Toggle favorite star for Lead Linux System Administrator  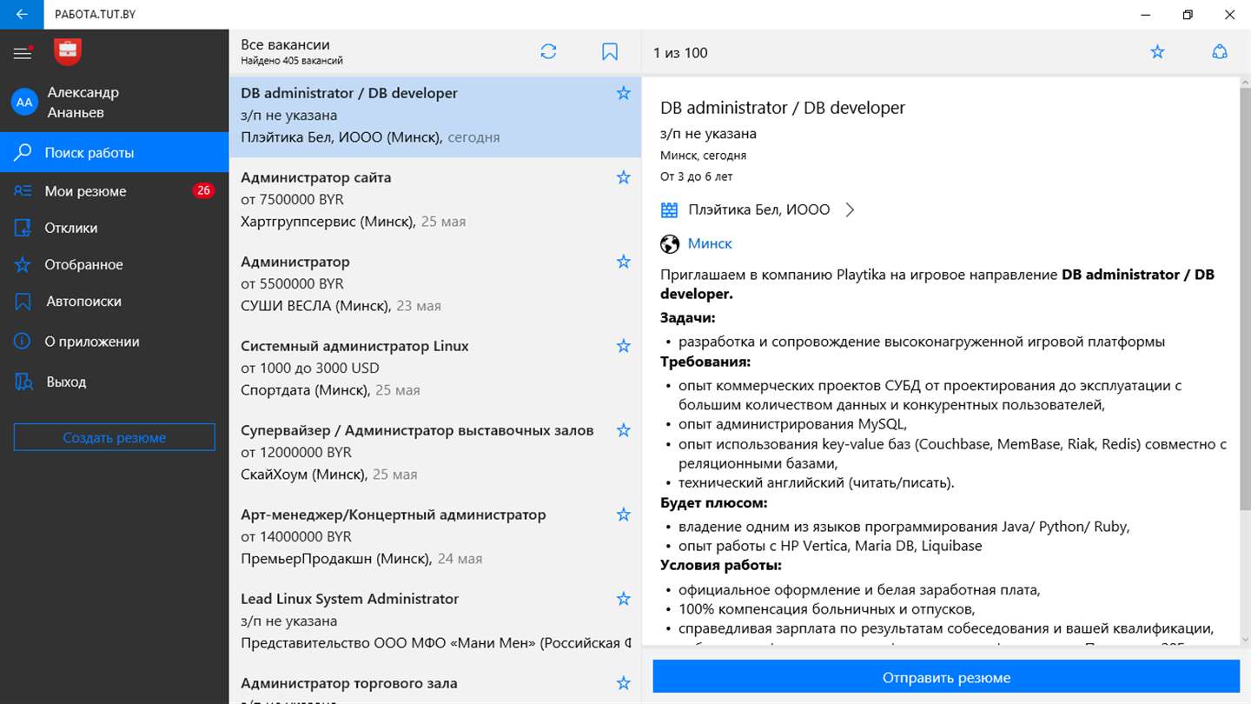623,599
